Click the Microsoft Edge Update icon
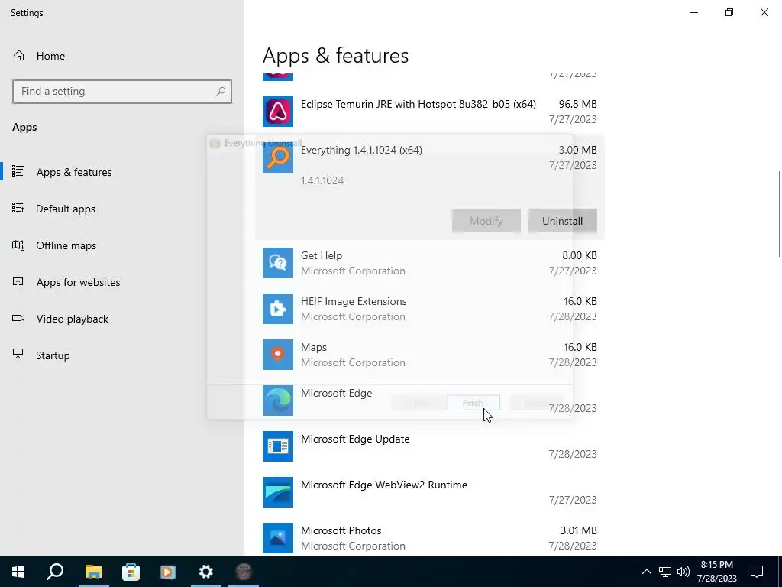 click(x=278, y=446)
